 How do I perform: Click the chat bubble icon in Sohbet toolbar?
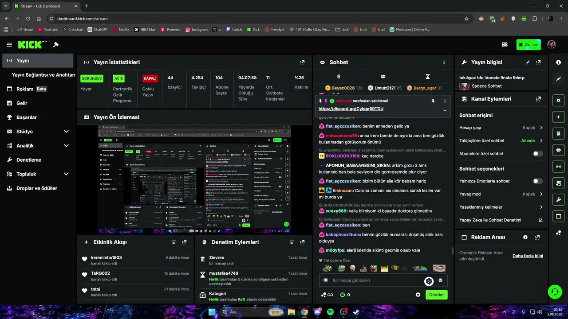[383, 77]
